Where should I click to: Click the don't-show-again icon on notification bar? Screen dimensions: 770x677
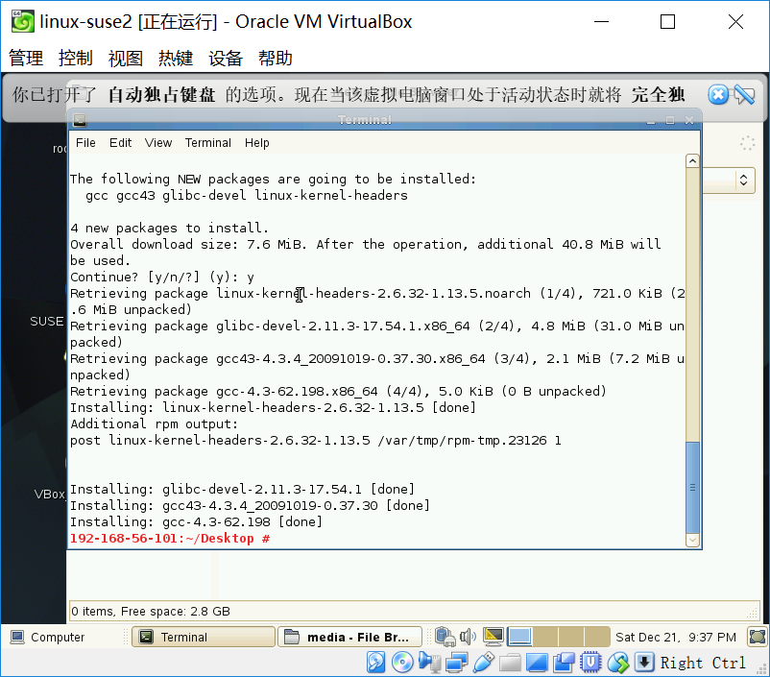click(x=744, y=94)
